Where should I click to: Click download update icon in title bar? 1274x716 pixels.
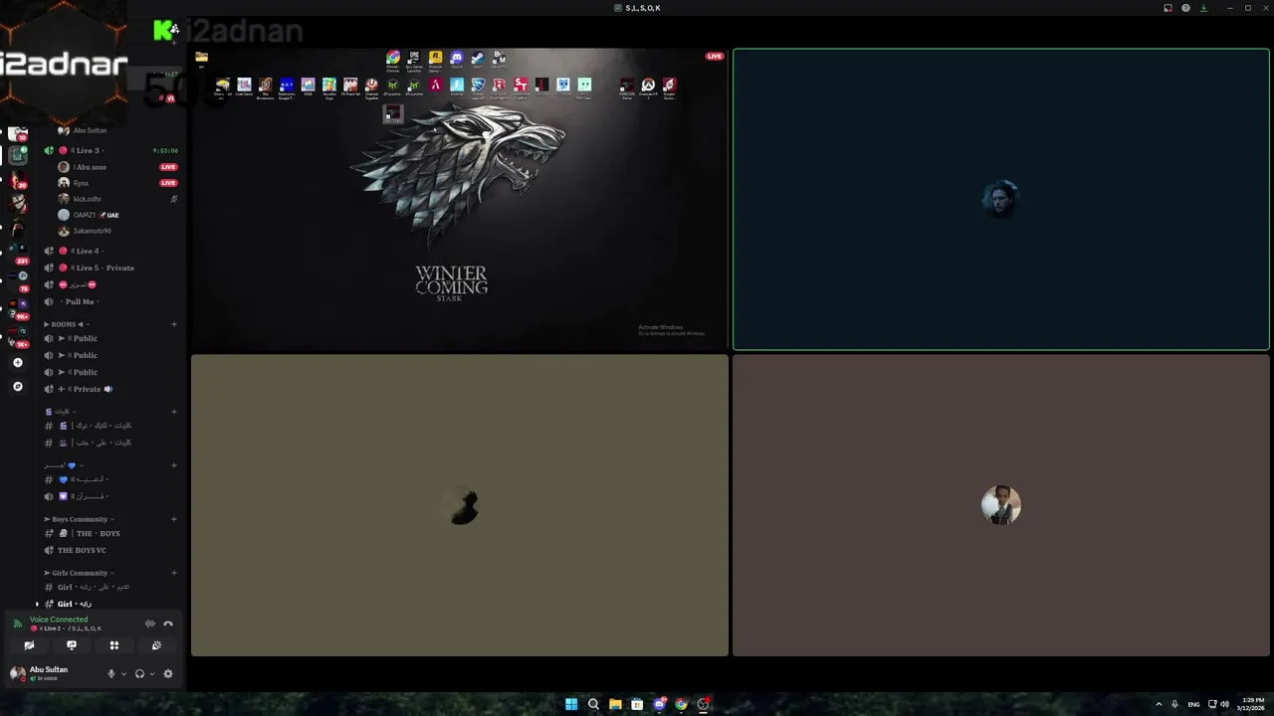1203,8
